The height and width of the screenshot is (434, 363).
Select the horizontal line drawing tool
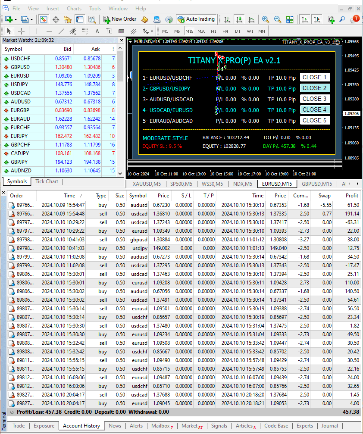coord(49,31)
